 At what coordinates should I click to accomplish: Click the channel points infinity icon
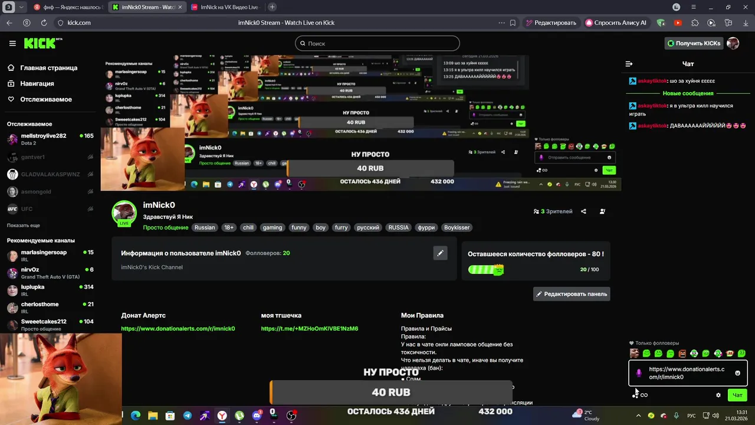click(x=644, y=395)
